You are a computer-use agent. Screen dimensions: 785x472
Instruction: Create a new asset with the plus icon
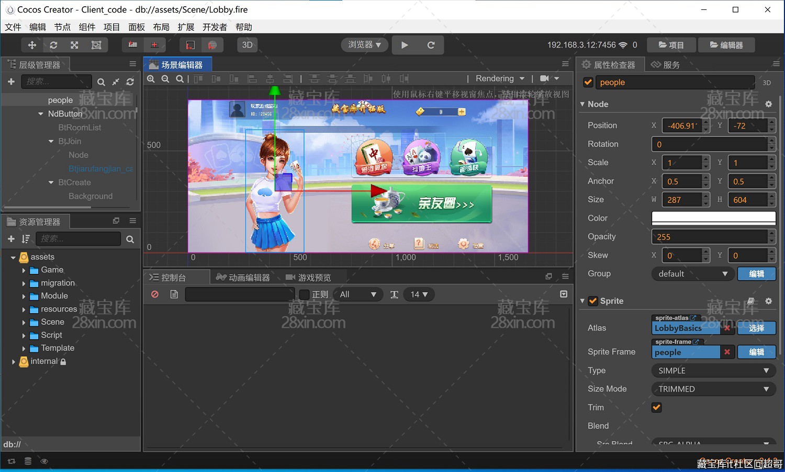pyautogui.click(x=11, y=239)
